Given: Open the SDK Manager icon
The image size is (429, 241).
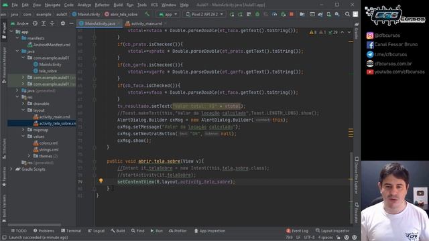Looking at the screenshot, I should pos(337,14).
